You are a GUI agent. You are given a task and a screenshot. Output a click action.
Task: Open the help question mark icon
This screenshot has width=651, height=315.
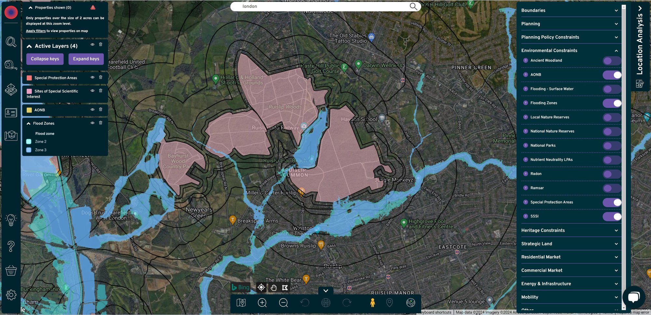point(11,246)
